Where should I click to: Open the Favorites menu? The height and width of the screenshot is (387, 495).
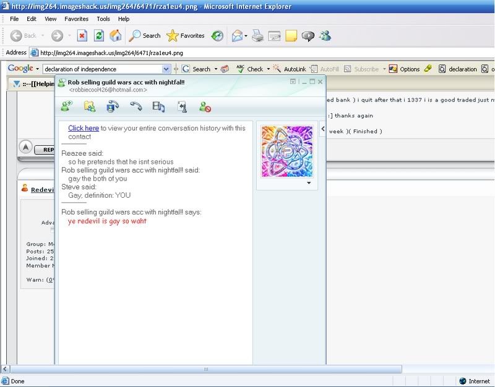click(x=76, y=19)
